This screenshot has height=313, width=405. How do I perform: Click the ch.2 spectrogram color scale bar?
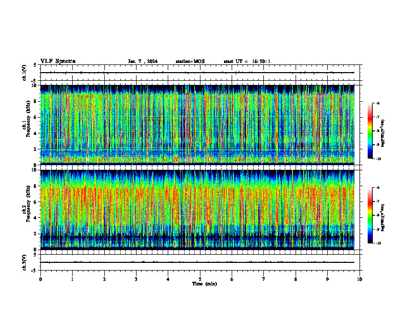pos(370,215)
